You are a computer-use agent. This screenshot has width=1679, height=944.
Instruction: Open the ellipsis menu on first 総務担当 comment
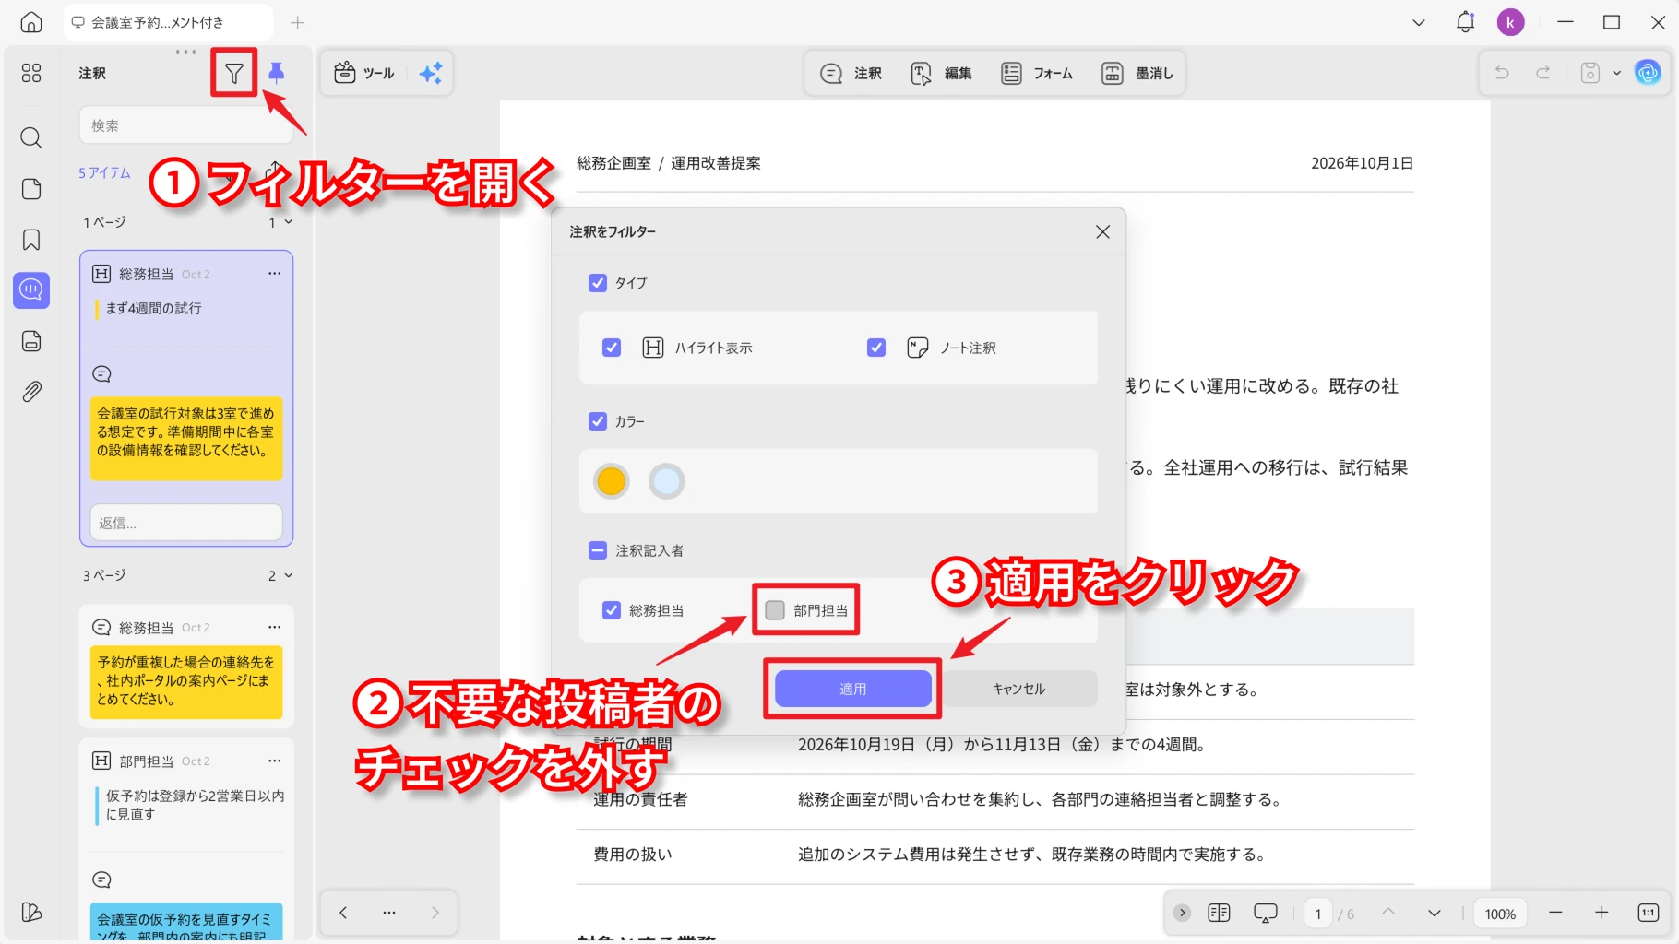click(274, 274)
